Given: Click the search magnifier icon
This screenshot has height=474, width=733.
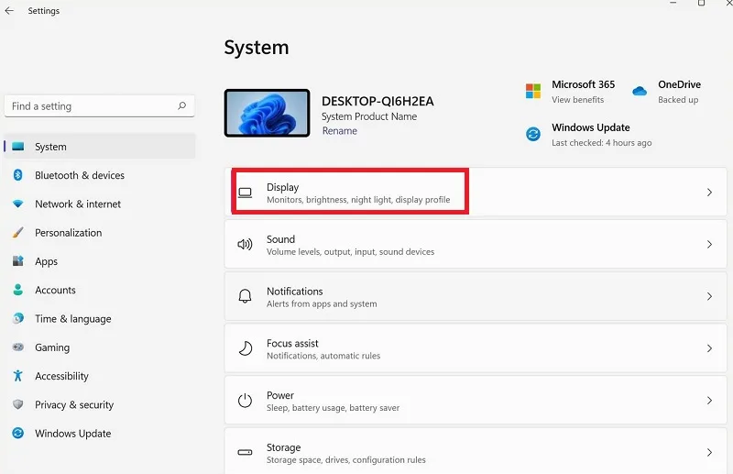Looking at the screenshot, I should 181,105.
